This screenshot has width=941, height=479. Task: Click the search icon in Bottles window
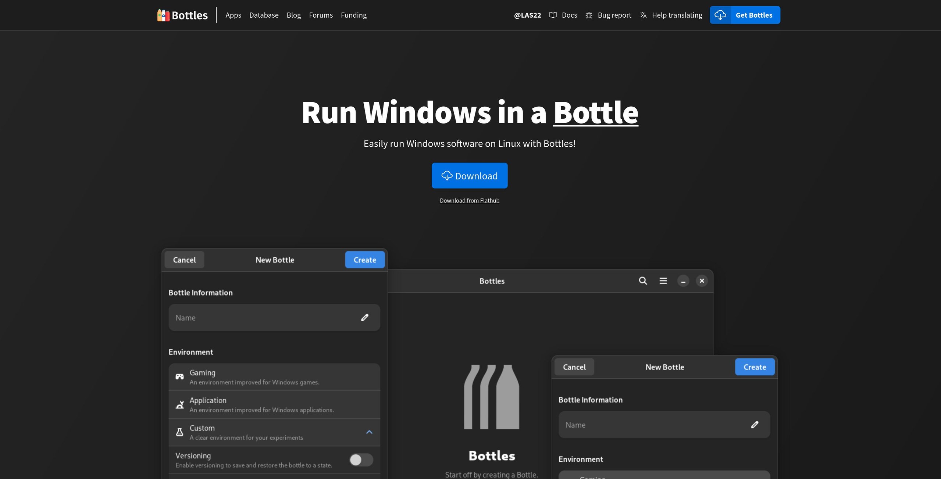click(643, 281)
